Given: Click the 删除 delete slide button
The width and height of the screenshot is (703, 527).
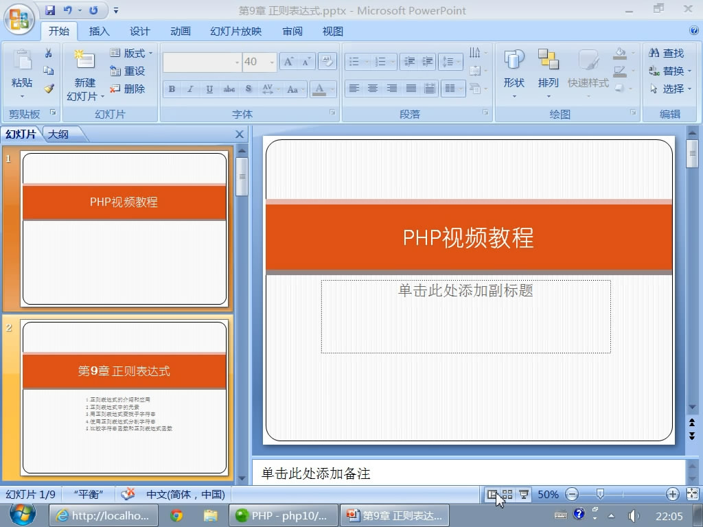Looking at the screenshot, I should [128, 89].
